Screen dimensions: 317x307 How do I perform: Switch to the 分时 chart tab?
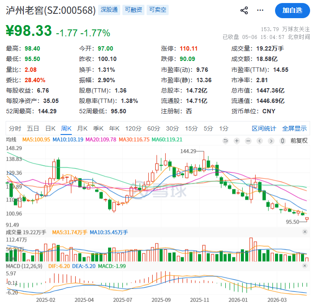(x=15, y=128)
